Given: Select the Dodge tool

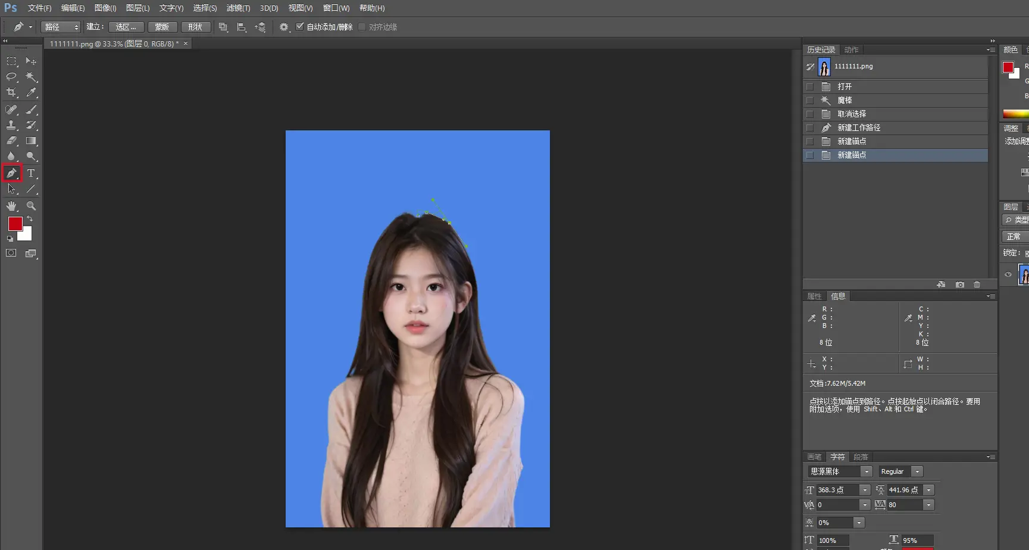Looking at the screenshot, I should point(31,156).
